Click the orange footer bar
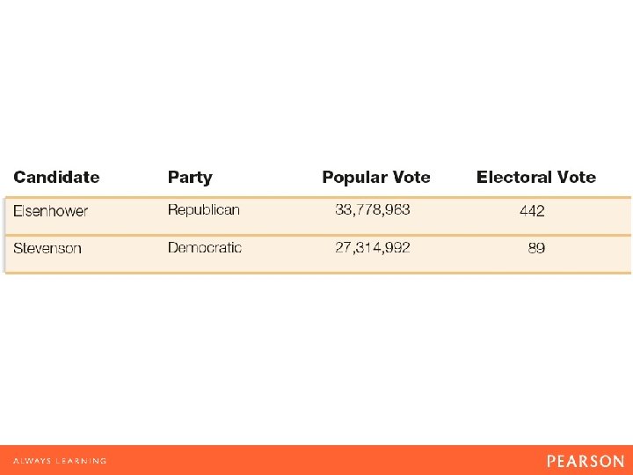 [x=316, y=460]
